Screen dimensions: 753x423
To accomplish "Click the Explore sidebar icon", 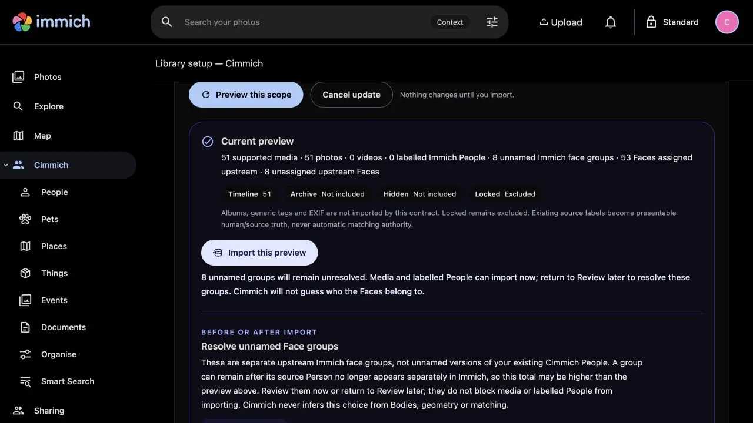I will 18,106.
